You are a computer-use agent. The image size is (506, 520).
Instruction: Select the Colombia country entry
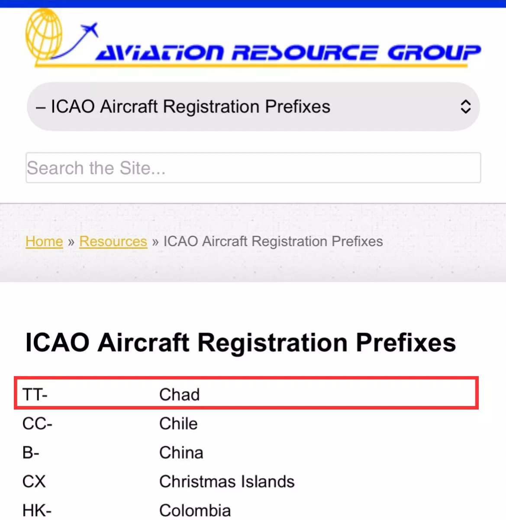click(195, 511)
